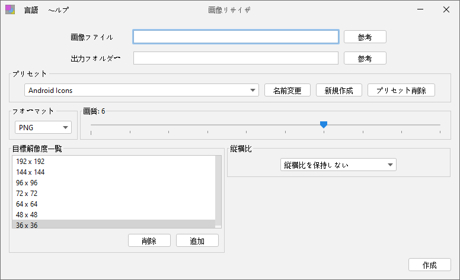The height and width of the screenshot is (280, 460).
Task: Open the 言語 menu
Action: point(31,10)
